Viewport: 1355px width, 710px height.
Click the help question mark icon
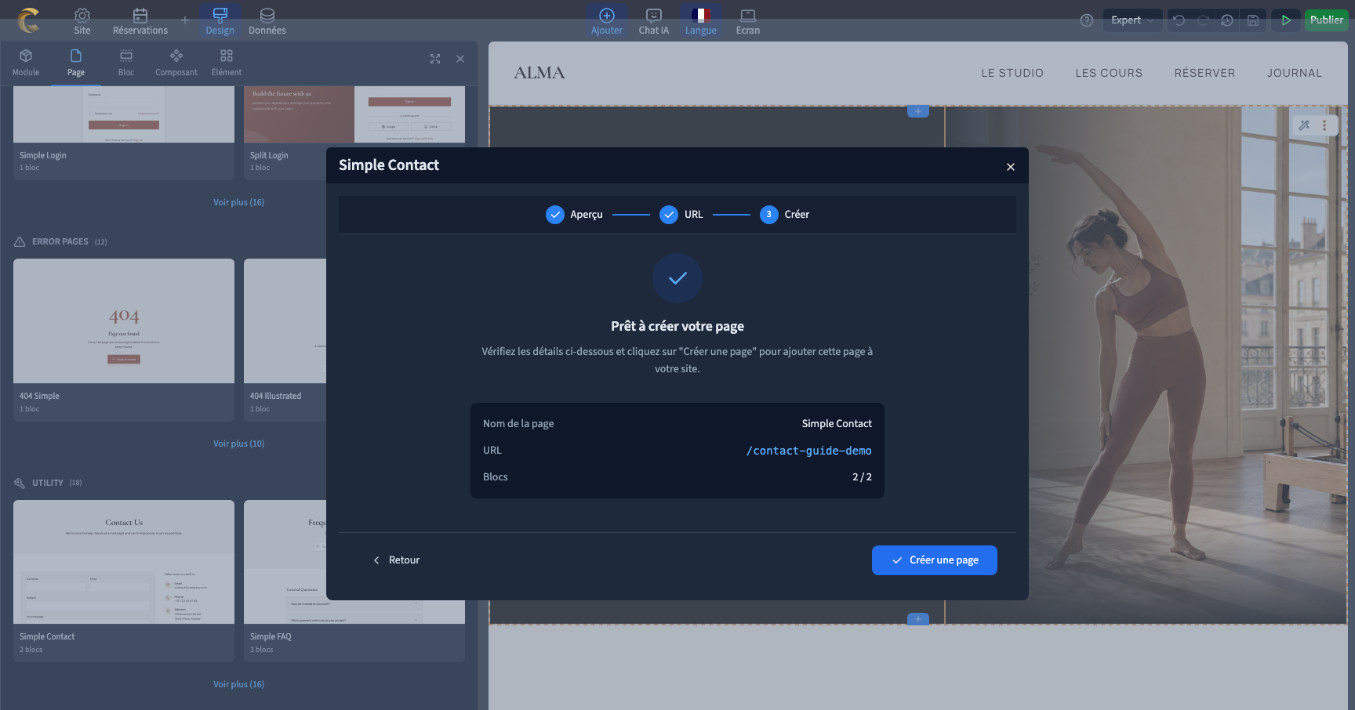1087,20
